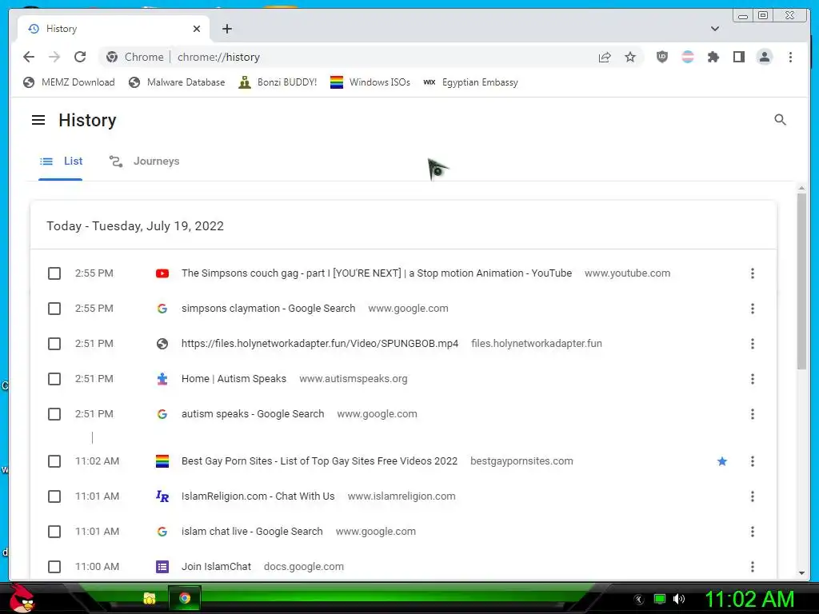Open three-dot menu for the 11:02 AM entry
This screenshot has width=819, height=614.
[752, 461]
